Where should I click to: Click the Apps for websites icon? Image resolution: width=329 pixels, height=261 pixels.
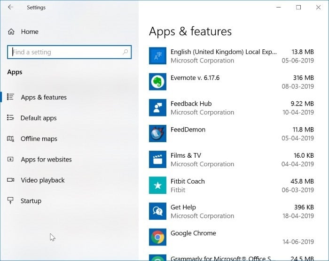[10, 159]
